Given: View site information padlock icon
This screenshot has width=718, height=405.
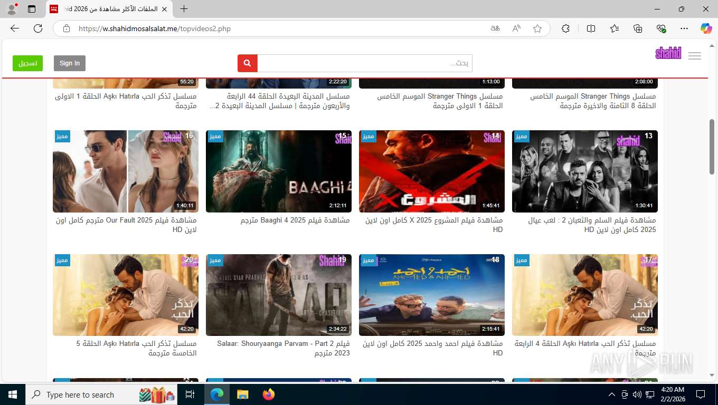Looking at the screenshot, I should (x=66, y=28).
